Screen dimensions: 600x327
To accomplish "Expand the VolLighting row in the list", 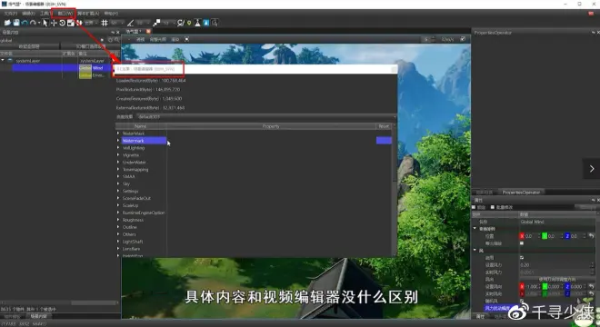I will coord(118,148).
